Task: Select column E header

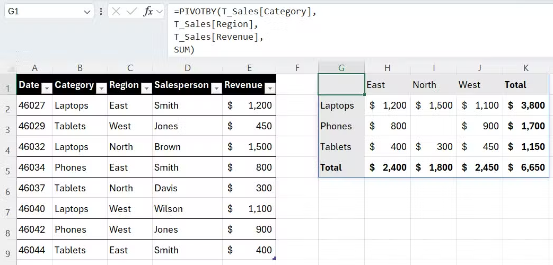Action: click(x=249, y=68)
